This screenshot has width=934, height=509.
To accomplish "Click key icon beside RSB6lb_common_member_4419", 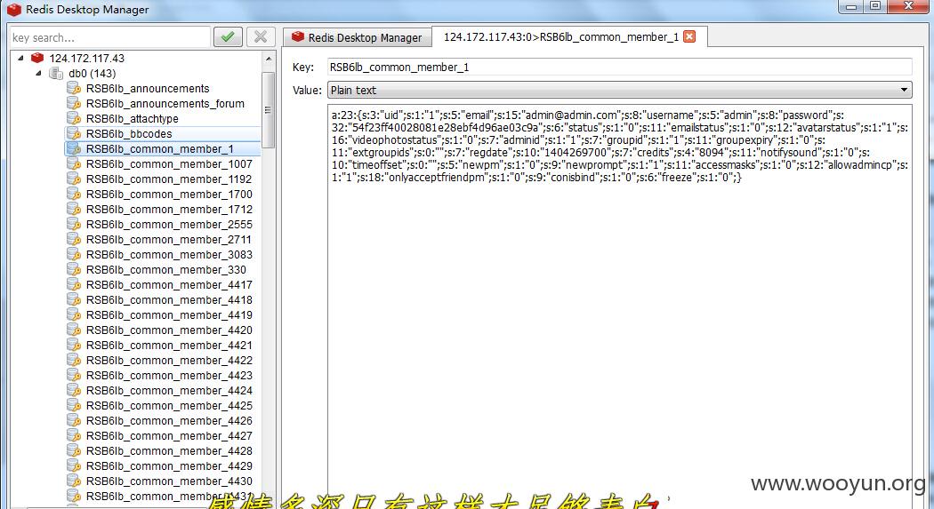I will pos(74,315).
